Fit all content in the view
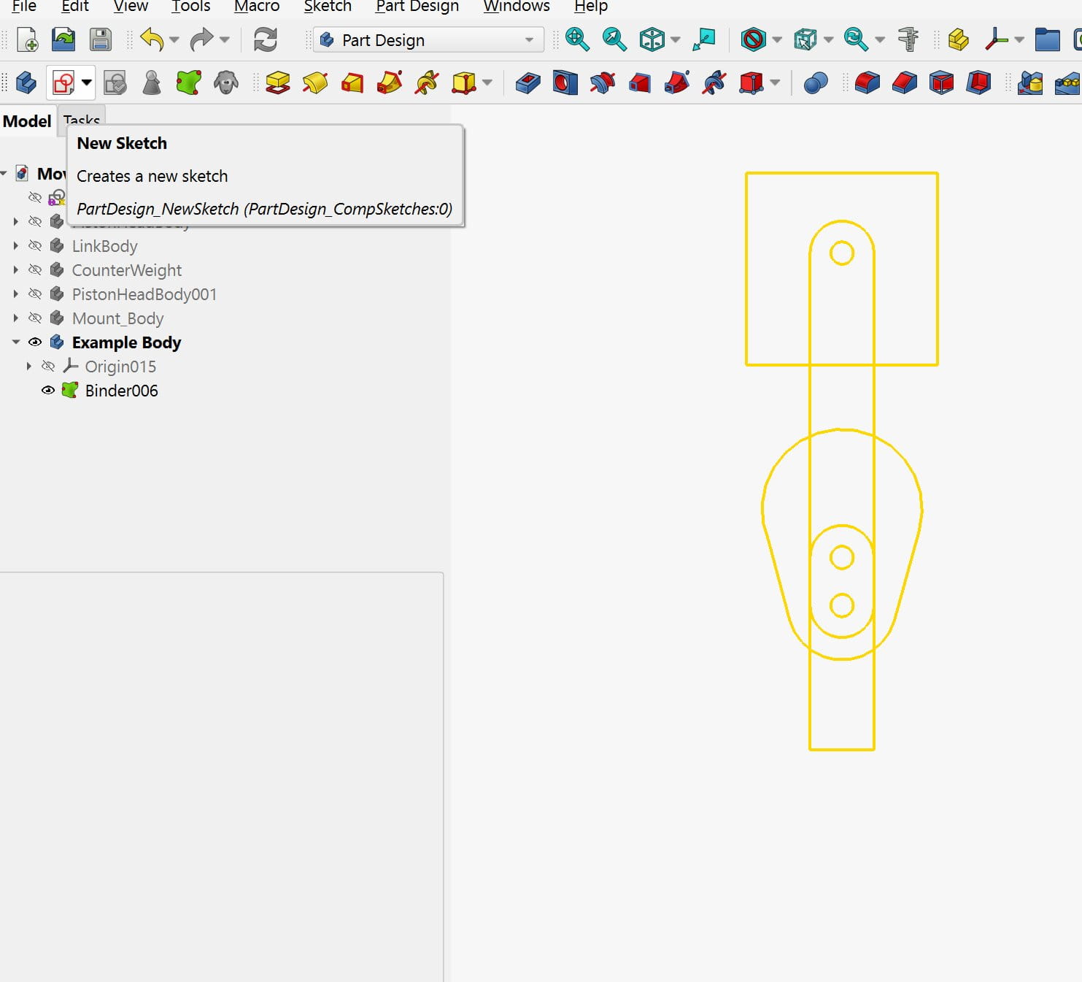 coord(577,39)
